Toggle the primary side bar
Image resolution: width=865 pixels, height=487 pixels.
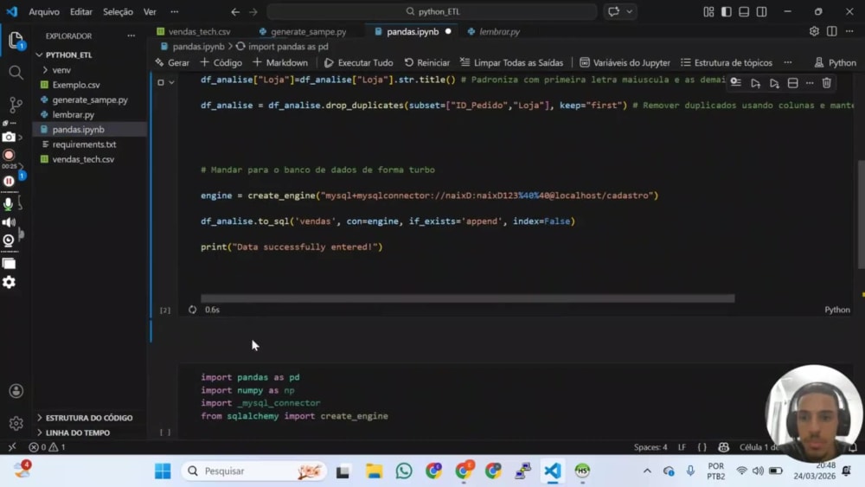(727, 11)
